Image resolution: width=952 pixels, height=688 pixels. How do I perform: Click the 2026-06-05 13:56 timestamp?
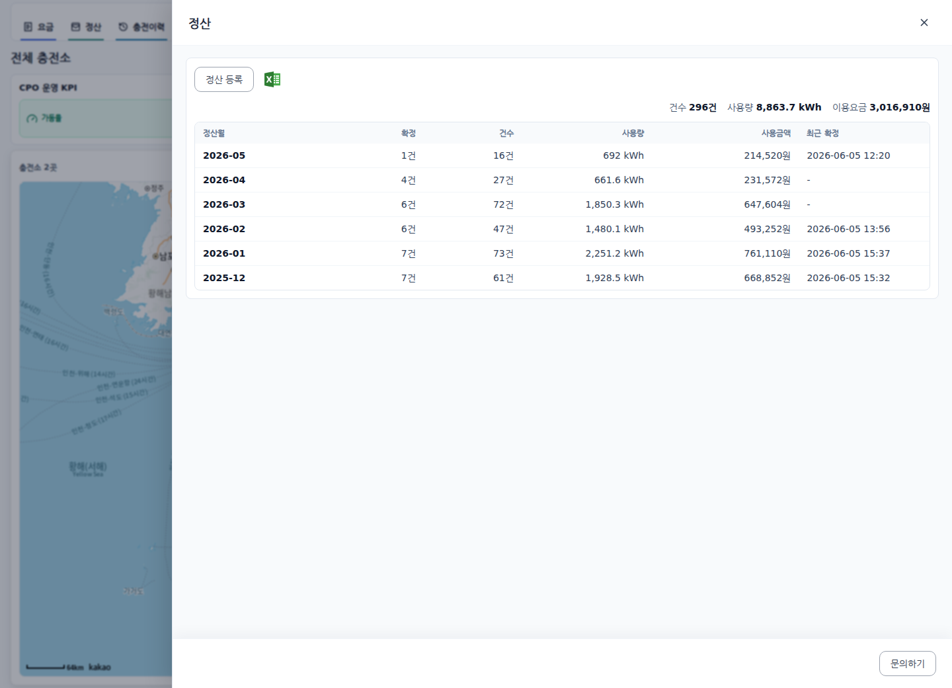pos(848,229)
